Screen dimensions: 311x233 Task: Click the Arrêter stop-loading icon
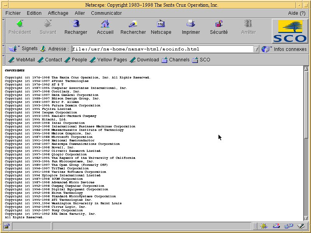(248, 24)
